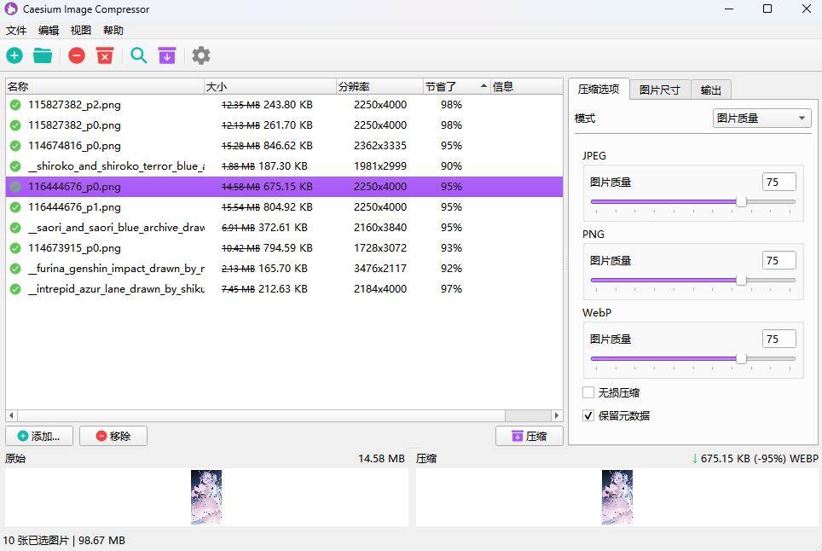This screenshot has width=822, height=551.
Task: Click the file list horizontal scrollbar left arrow
Action: [x=12, y=415]
